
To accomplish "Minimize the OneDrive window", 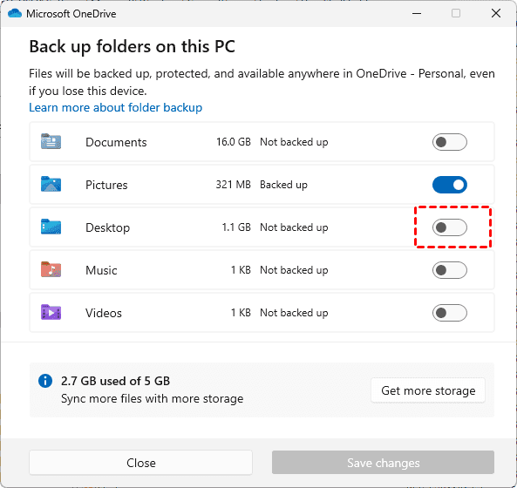I will [417, 14].
